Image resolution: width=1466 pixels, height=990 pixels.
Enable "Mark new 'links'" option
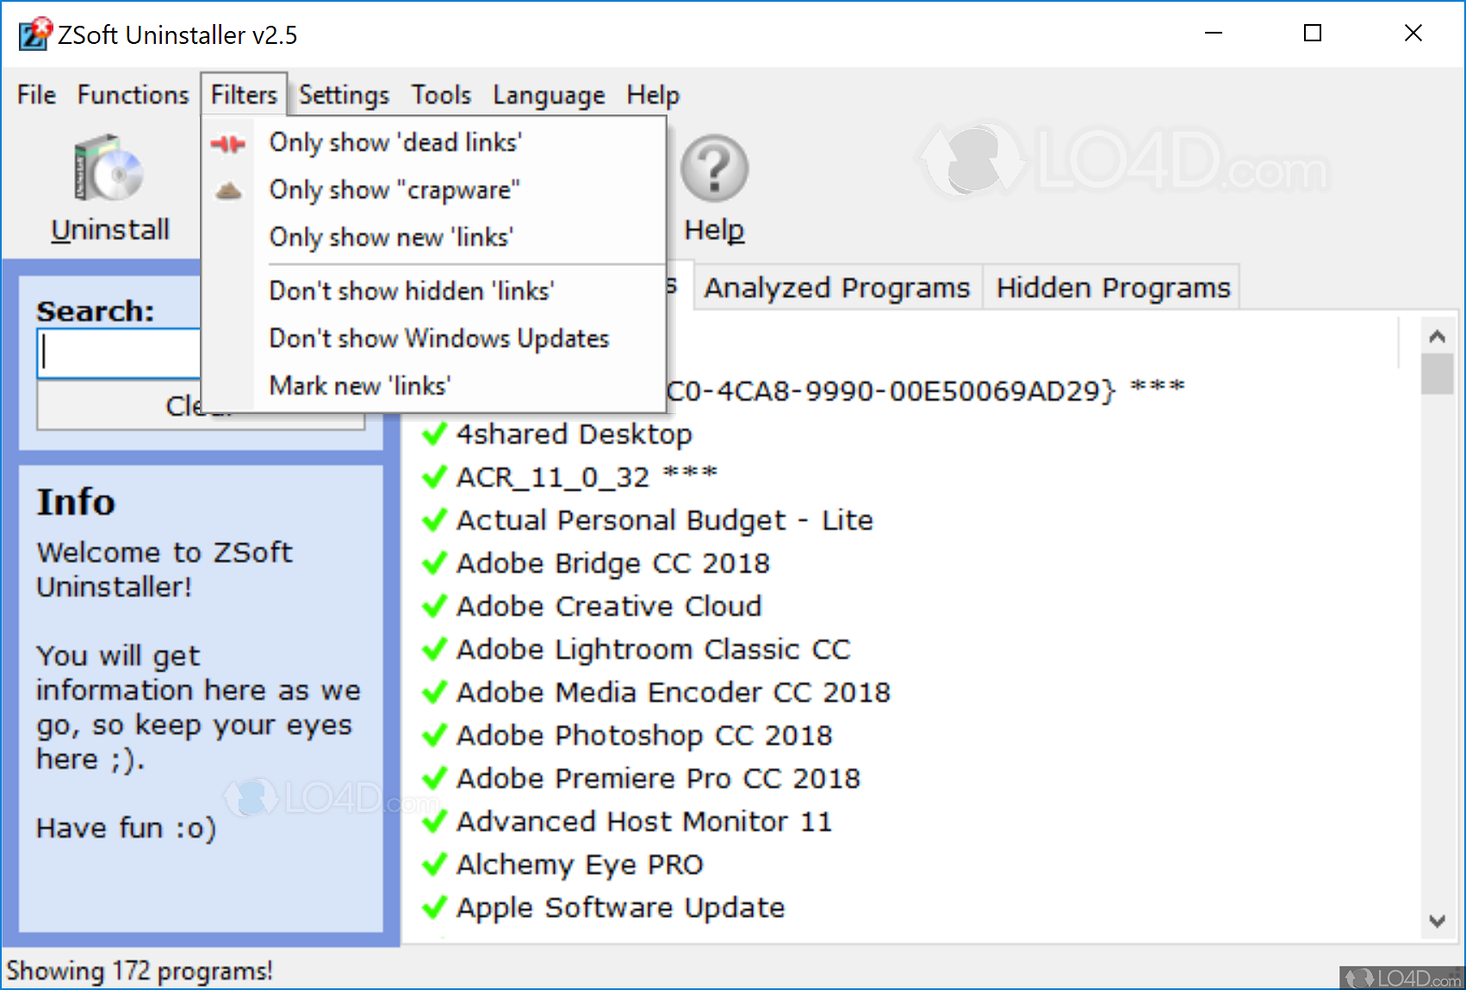click(x=359, y=386)
